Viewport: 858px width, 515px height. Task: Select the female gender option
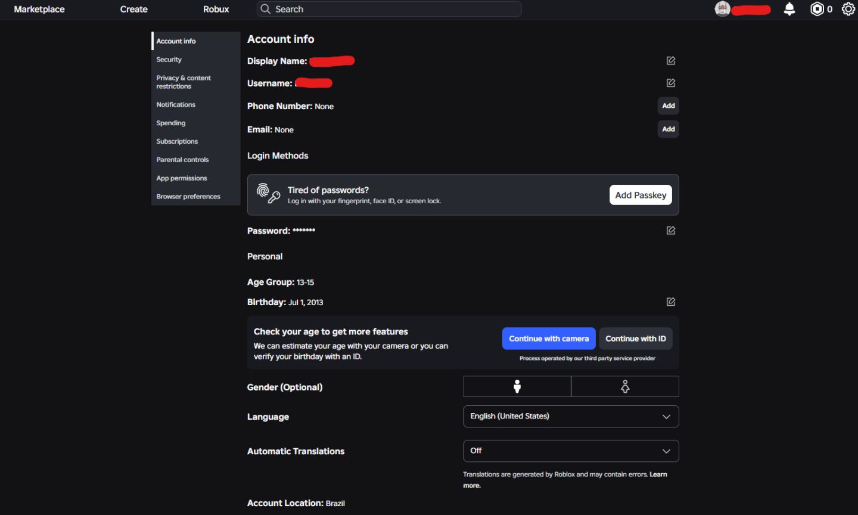point(625,386)
